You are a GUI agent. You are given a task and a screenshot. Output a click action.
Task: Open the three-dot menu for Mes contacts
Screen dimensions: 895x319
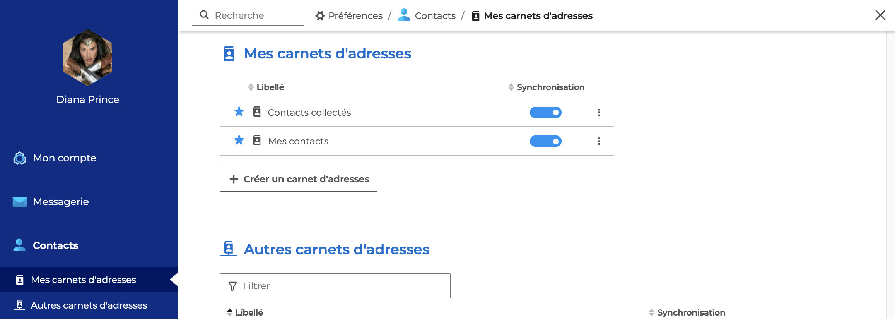599,141
